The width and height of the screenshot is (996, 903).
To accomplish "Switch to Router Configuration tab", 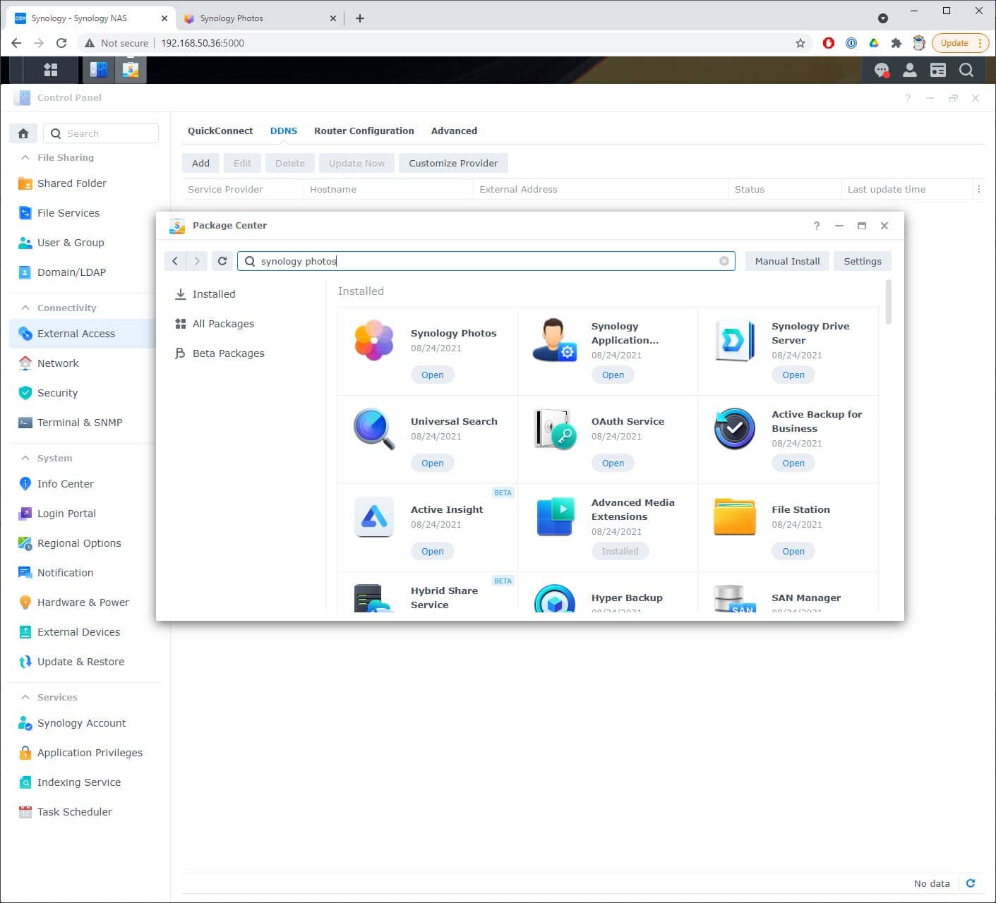I will (364, 131).
